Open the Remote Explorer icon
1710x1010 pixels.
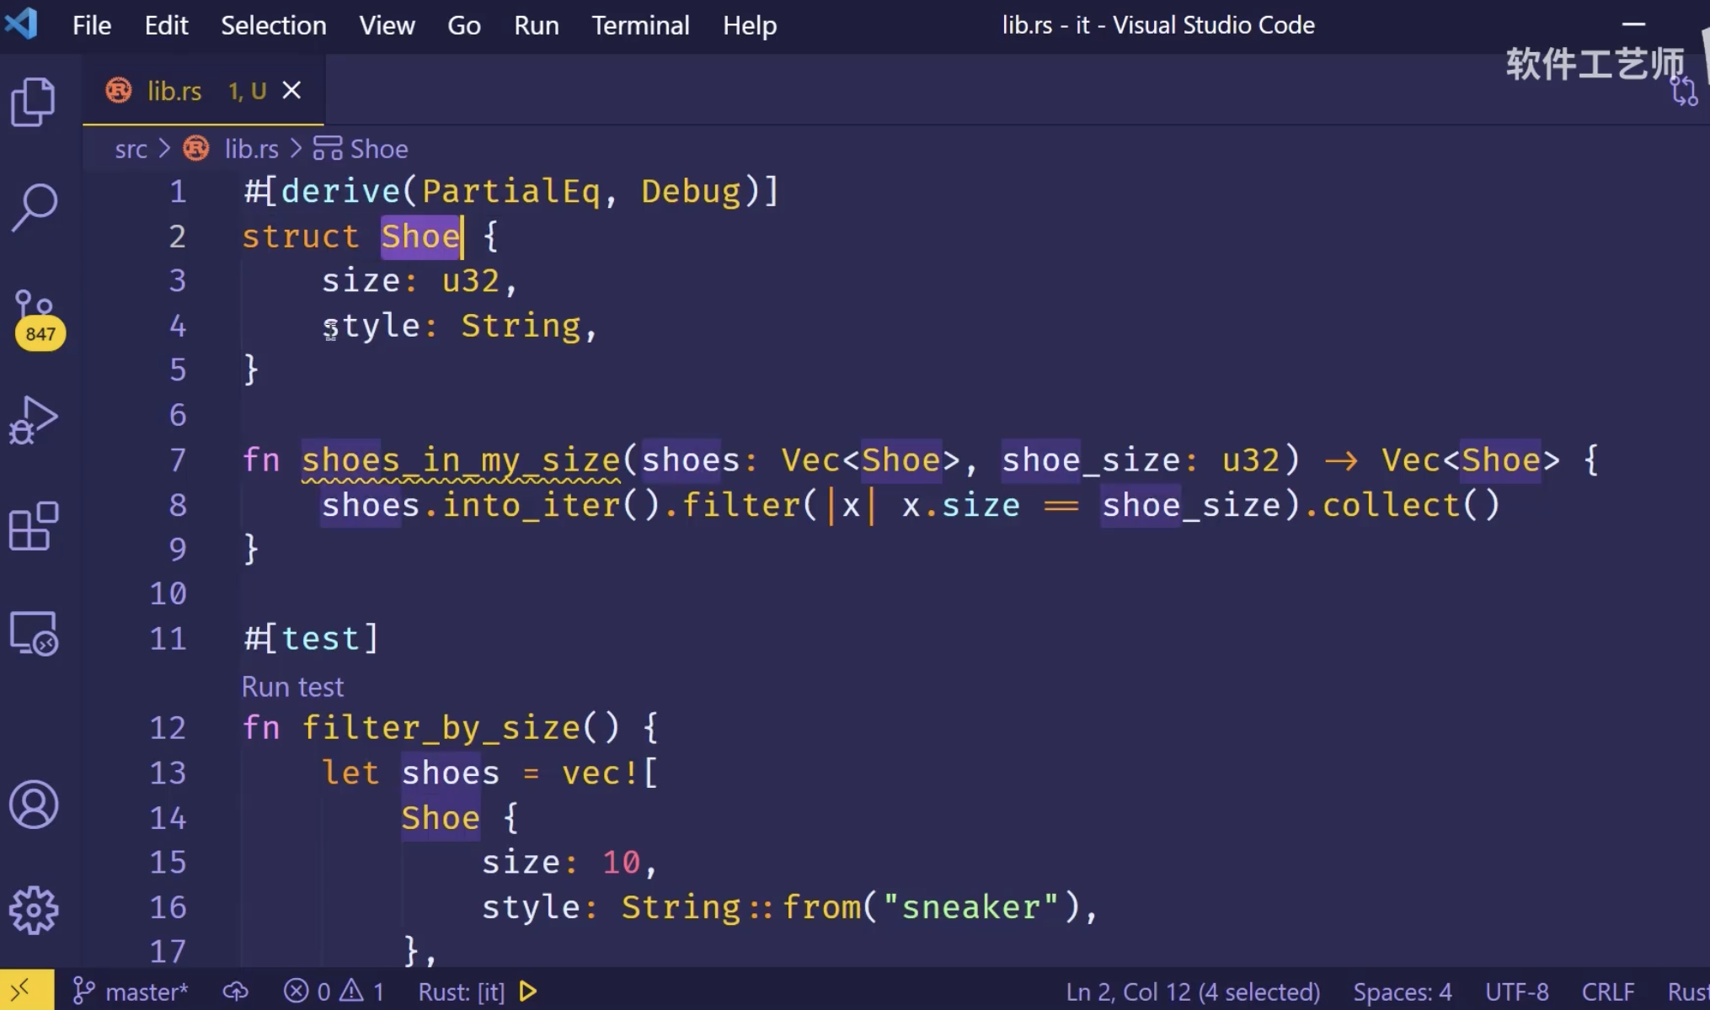coord(34,633)
